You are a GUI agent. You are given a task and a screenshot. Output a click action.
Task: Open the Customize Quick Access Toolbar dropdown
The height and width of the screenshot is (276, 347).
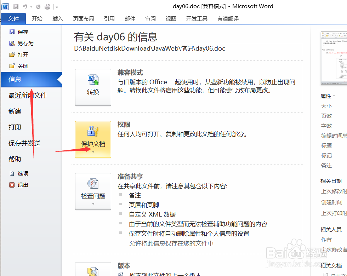tap(57, 7)
